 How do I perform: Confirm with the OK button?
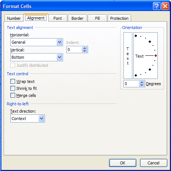click(x=123, y=163)
